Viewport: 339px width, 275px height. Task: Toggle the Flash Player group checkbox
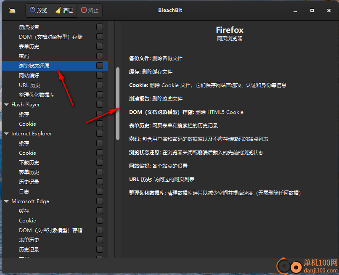(100, 104)
